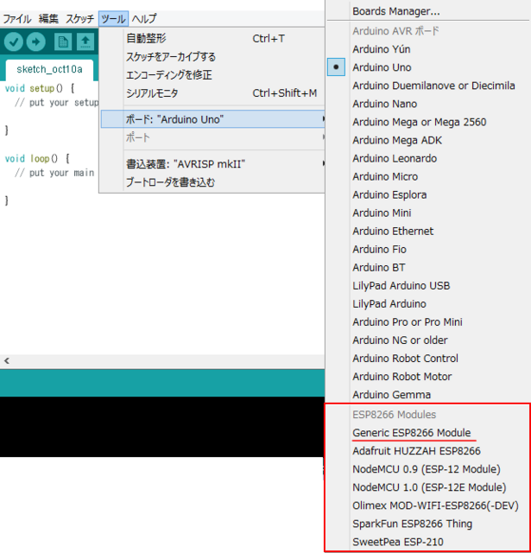Screen dimensions: 531x553
Task: Expand the 書込装置: "AVRISP mkII" submenu
Action: pyautogui.click(x=212, y=164)
